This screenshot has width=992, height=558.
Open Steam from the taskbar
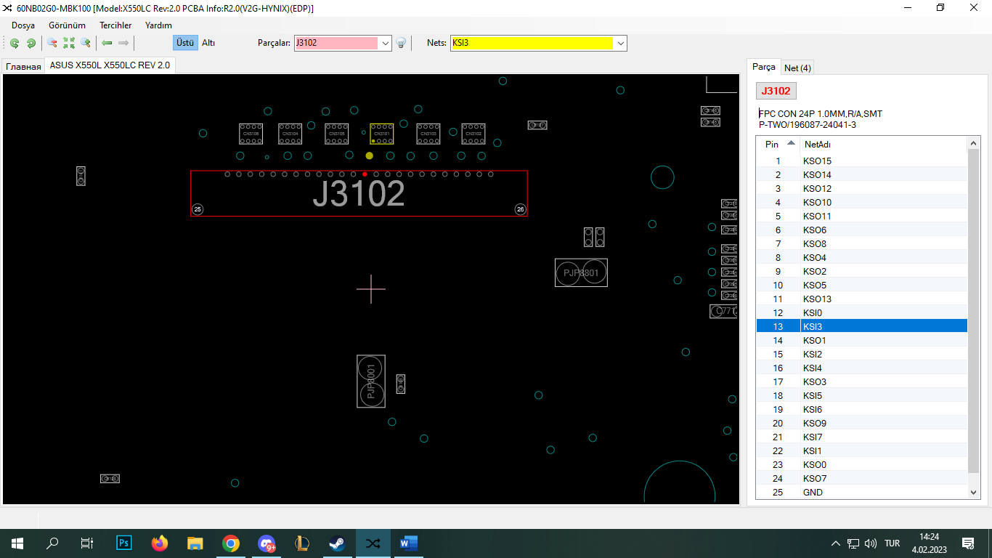coord(337,543)
